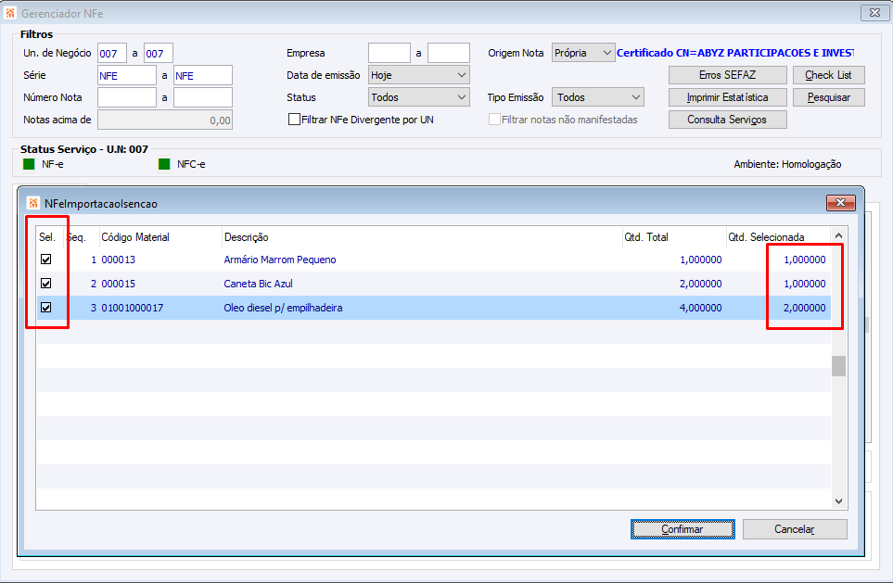
Task: Click the Check List button
Action: pos(828,75)
